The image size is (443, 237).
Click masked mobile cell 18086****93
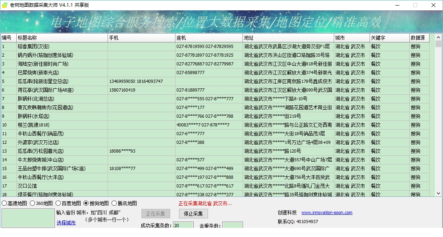pyautogui.click(x=141, y=151)
